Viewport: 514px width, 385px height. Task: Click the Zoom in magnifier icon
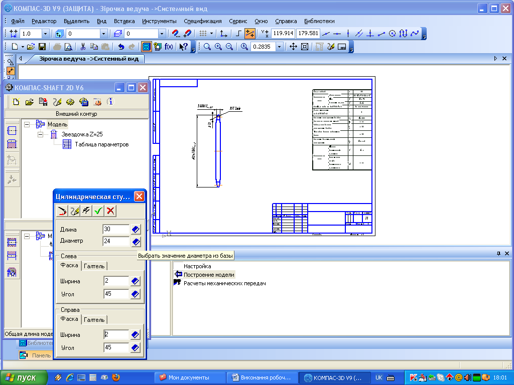pyautogui.click(x=218, y=47)
